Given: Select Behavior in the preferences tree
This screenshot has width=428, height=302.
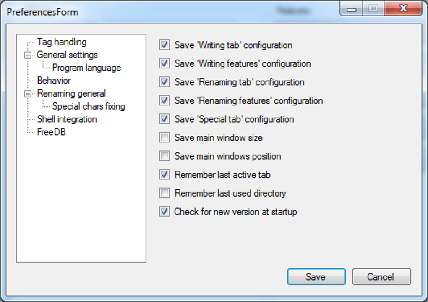Looking at the screenshot, I should click(x=54, y=81).
